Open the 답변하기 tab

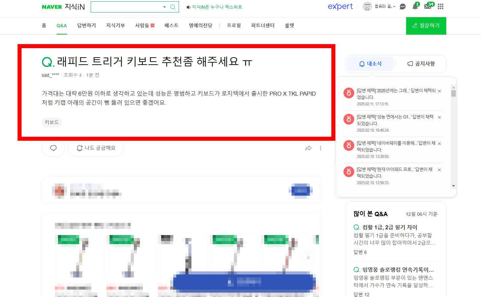click(87, 26)
